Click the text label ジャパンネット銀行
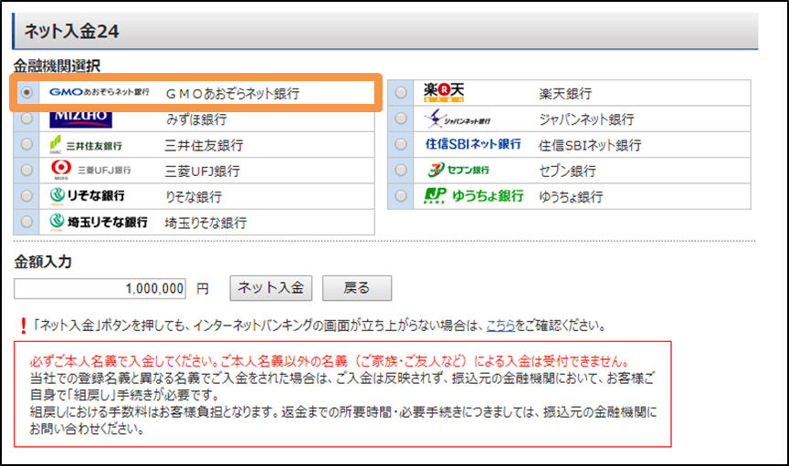The image size is (789, 466). click(x=586, y=119)
